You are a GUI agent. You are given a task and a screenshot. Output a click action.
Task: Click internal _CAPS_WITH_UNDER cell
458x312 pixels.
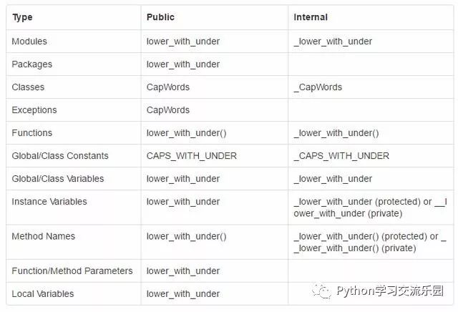pos(341,156)
